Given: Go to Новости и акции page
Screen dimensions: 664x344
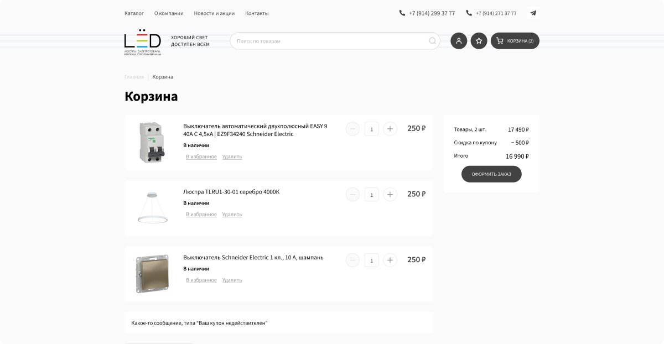Looking at the screenshot, I should 214,13.
